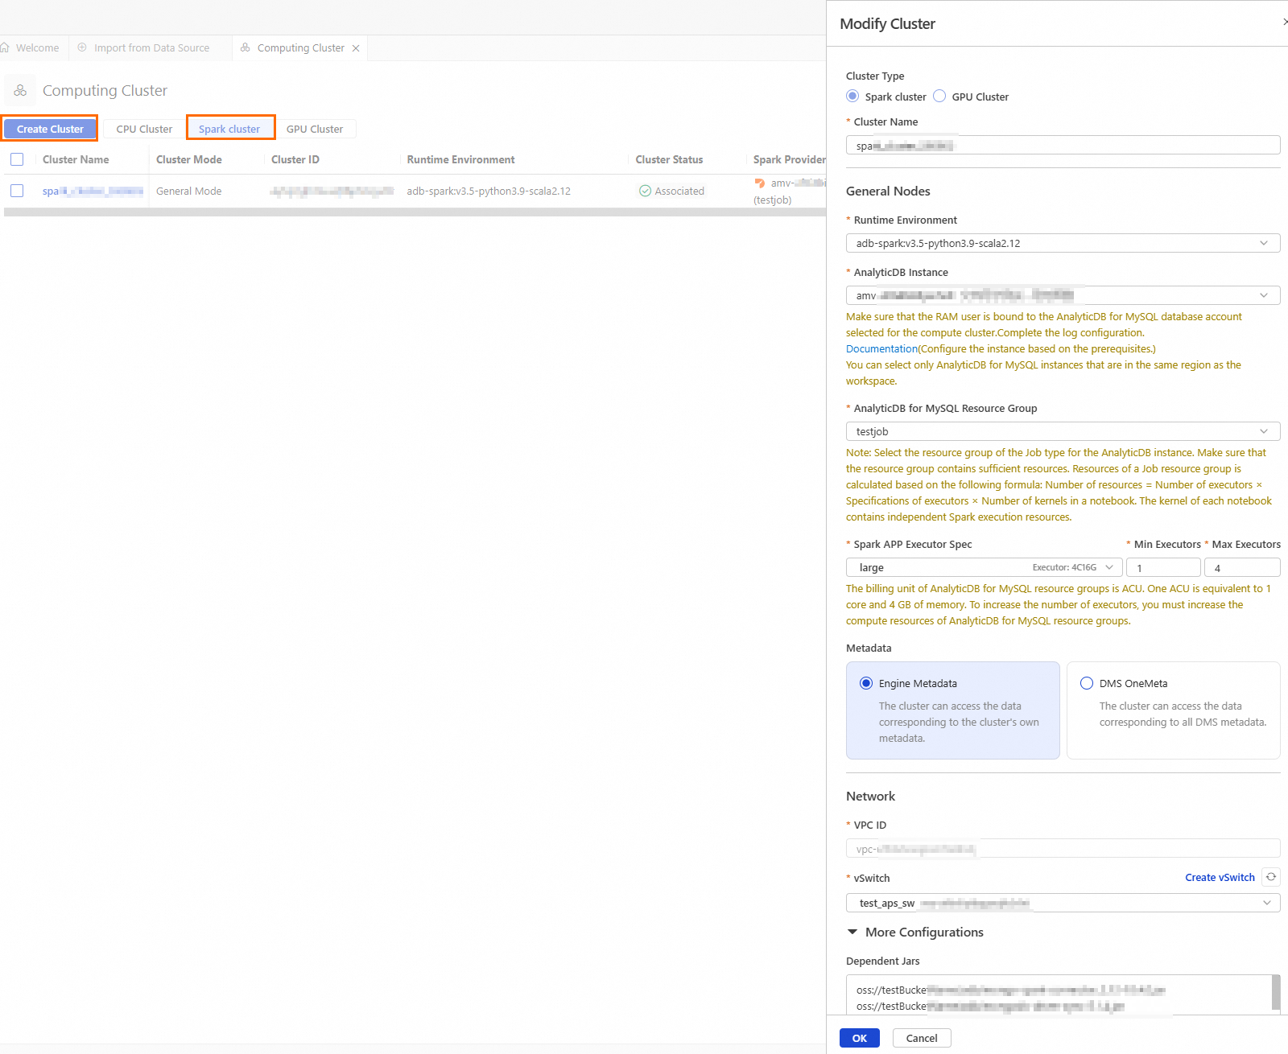1288x1054 pixels.
Task: Open the spark cluster name link in table
Action: click(93, 191)
